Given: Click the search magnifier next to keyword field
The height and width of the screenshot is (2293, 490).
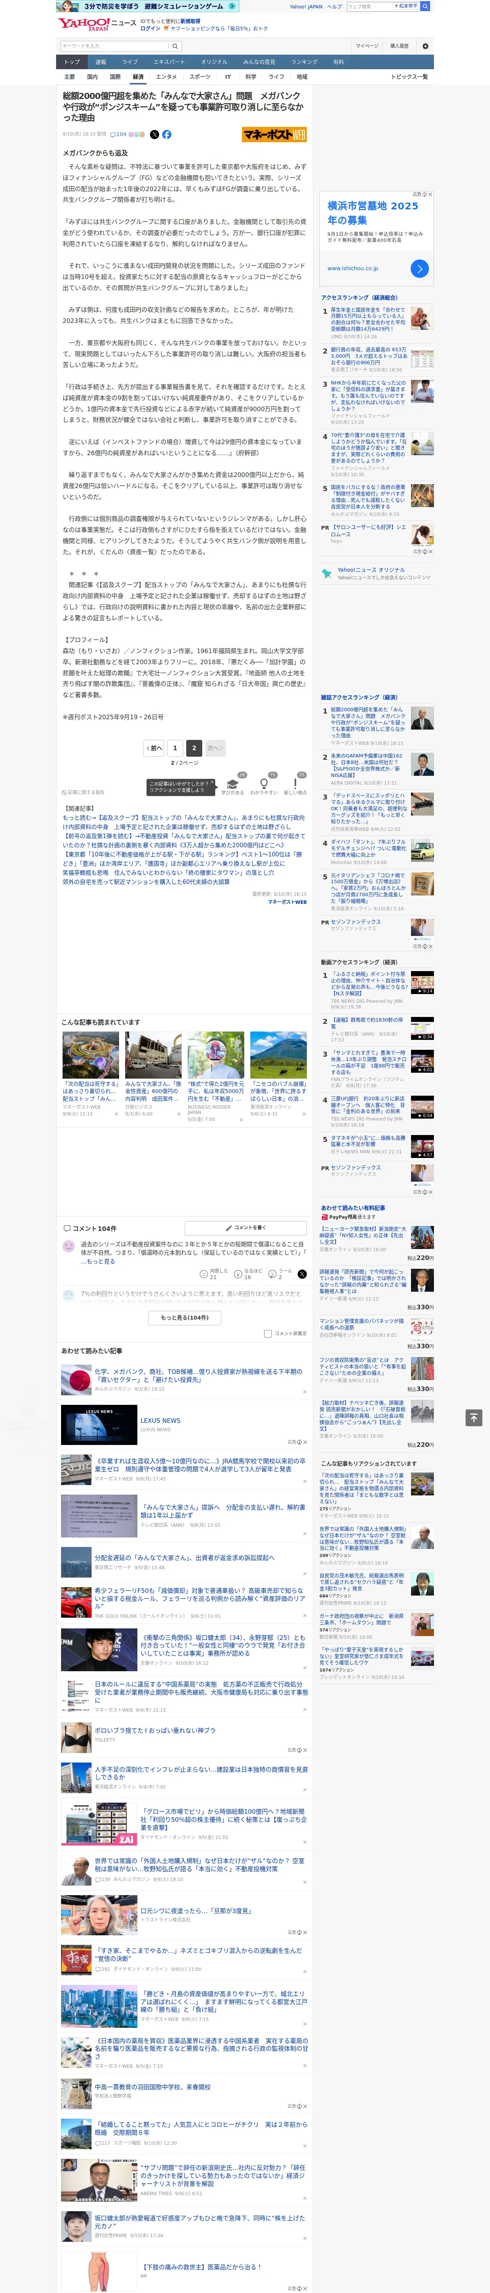Looking at the screenshot, I should pyautogui.click(x=175, y=46).
